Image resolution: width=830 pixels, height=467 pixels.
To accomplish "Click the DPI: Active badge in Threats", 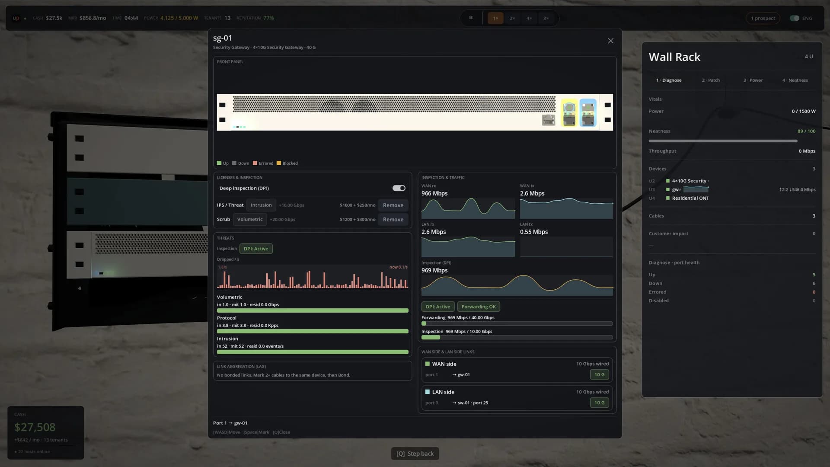I will [256, 249].
